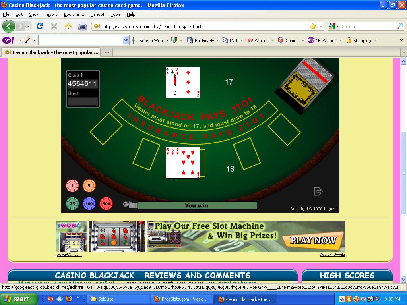
Task: Click the Yahoo toolbar search input
Action: [81, 40]
